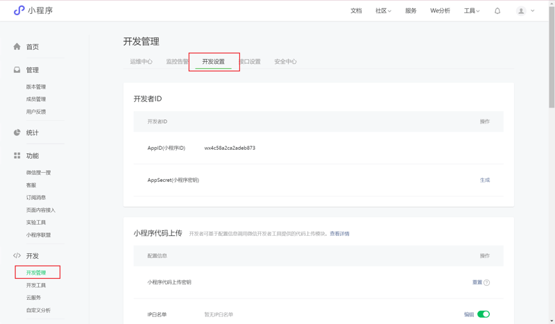Expand the 社区 dropdown
The width and height of the screenshot is (555, 324).
[x=384, y=11]
